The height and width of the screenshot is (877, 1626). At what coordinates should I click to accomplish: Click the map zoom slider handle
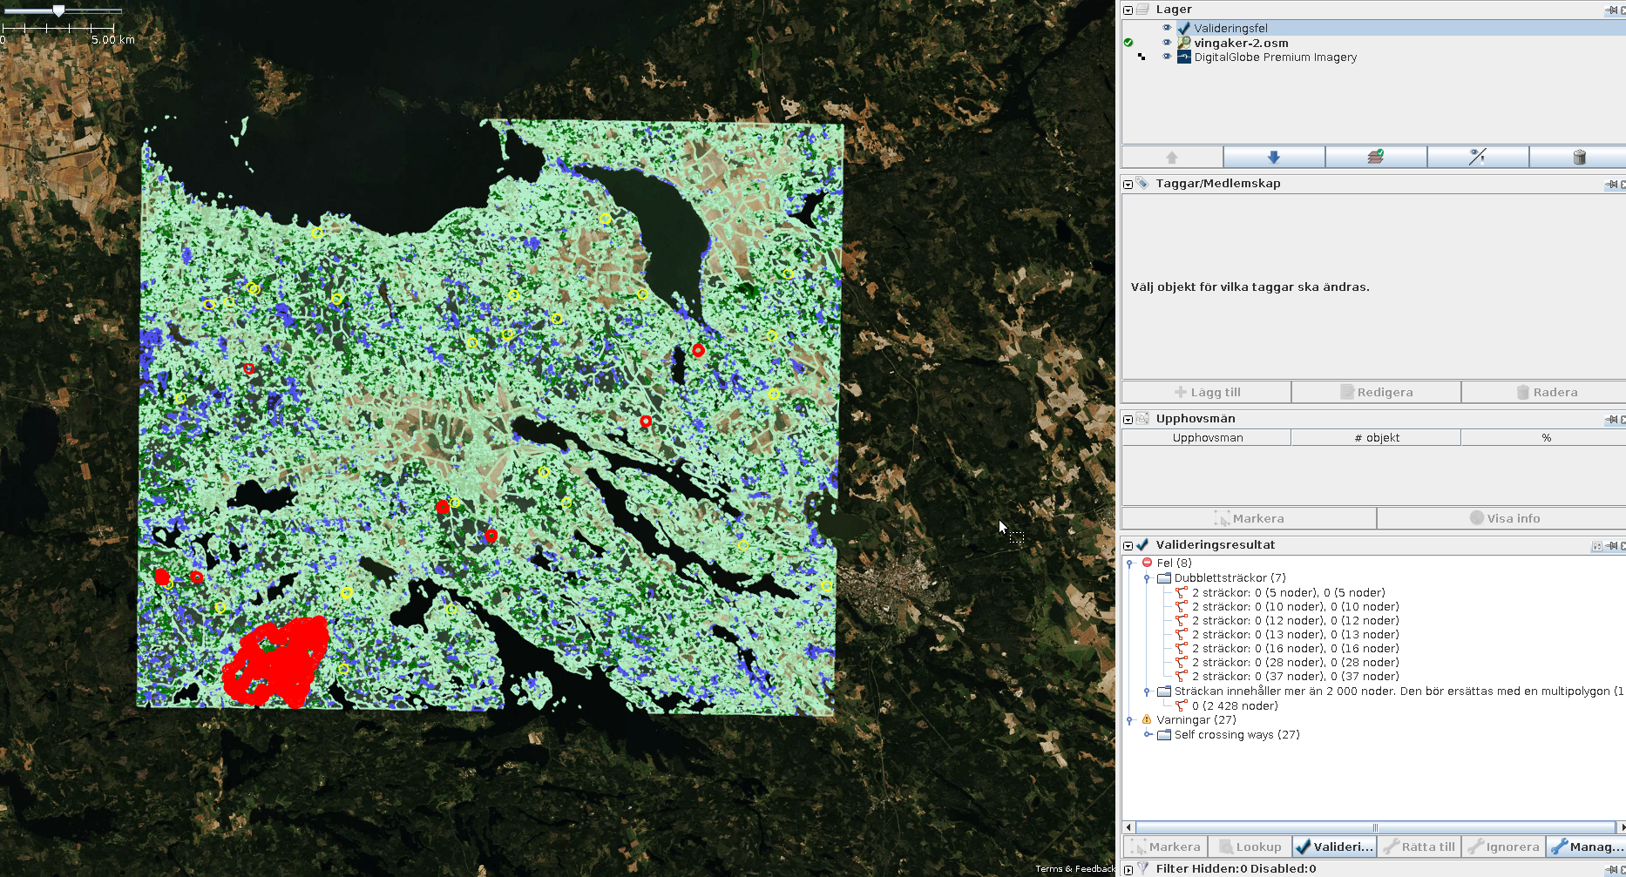pyautogui.click(x=58, y=11)
